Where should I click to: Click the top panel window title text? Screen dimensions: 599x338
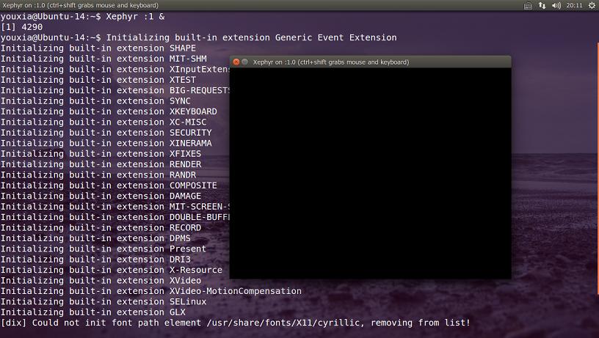tap(80, 5)
